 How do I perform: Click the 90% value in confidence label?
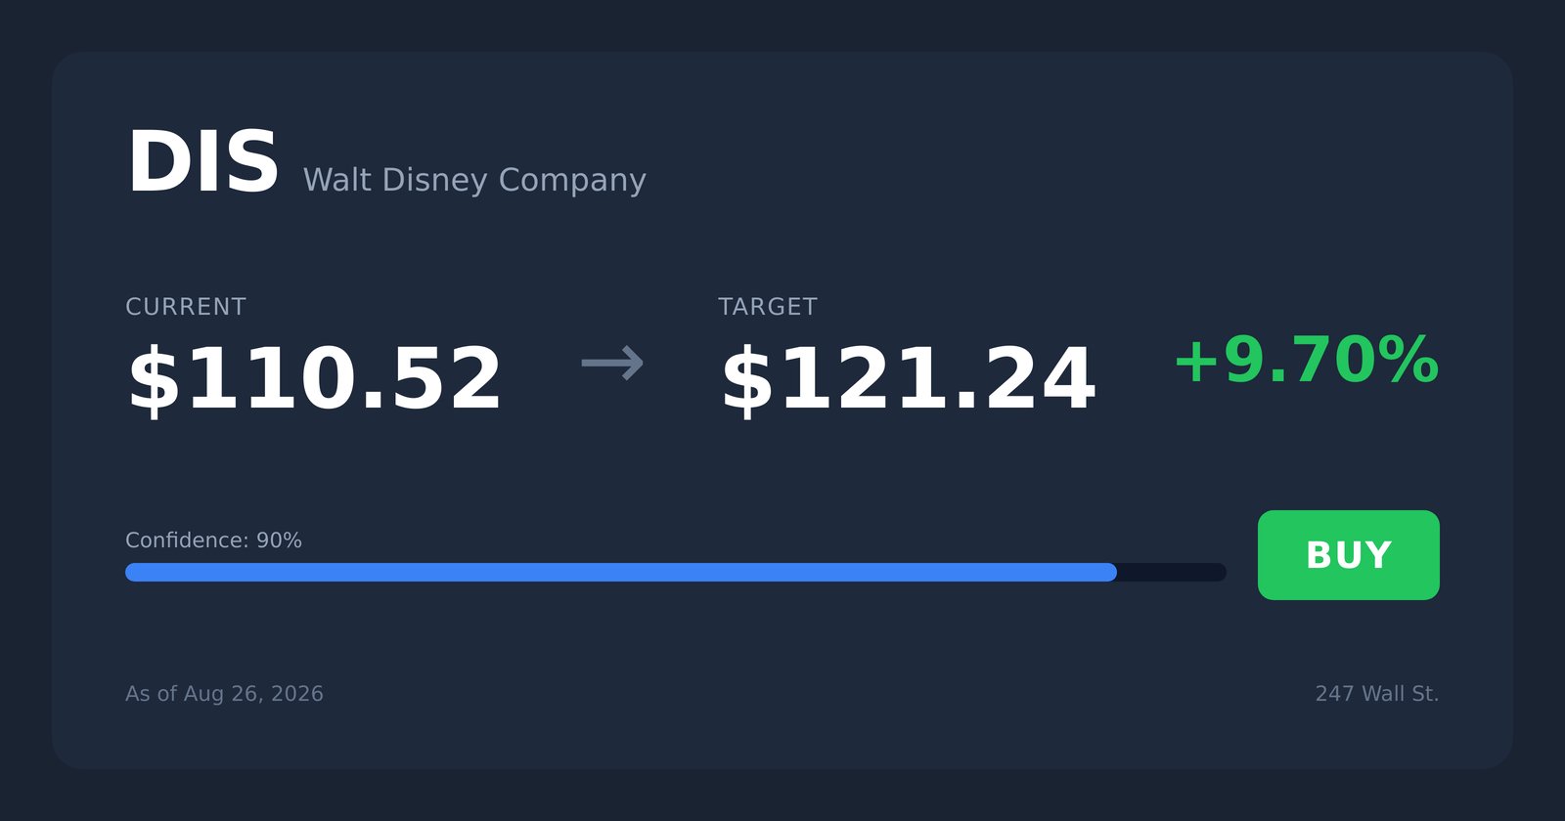pos(279,540)
